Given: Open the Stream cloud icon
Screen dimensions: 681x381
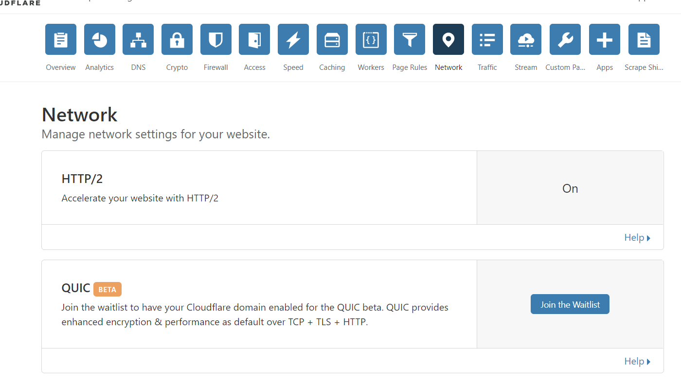Looking at the screenshot, I should (x=526, y=39).
